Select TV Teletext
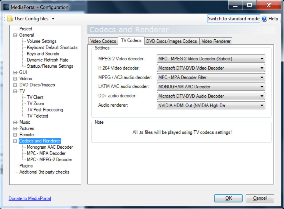Viewport: 284px width, 209px height. [x=37, y=116]
